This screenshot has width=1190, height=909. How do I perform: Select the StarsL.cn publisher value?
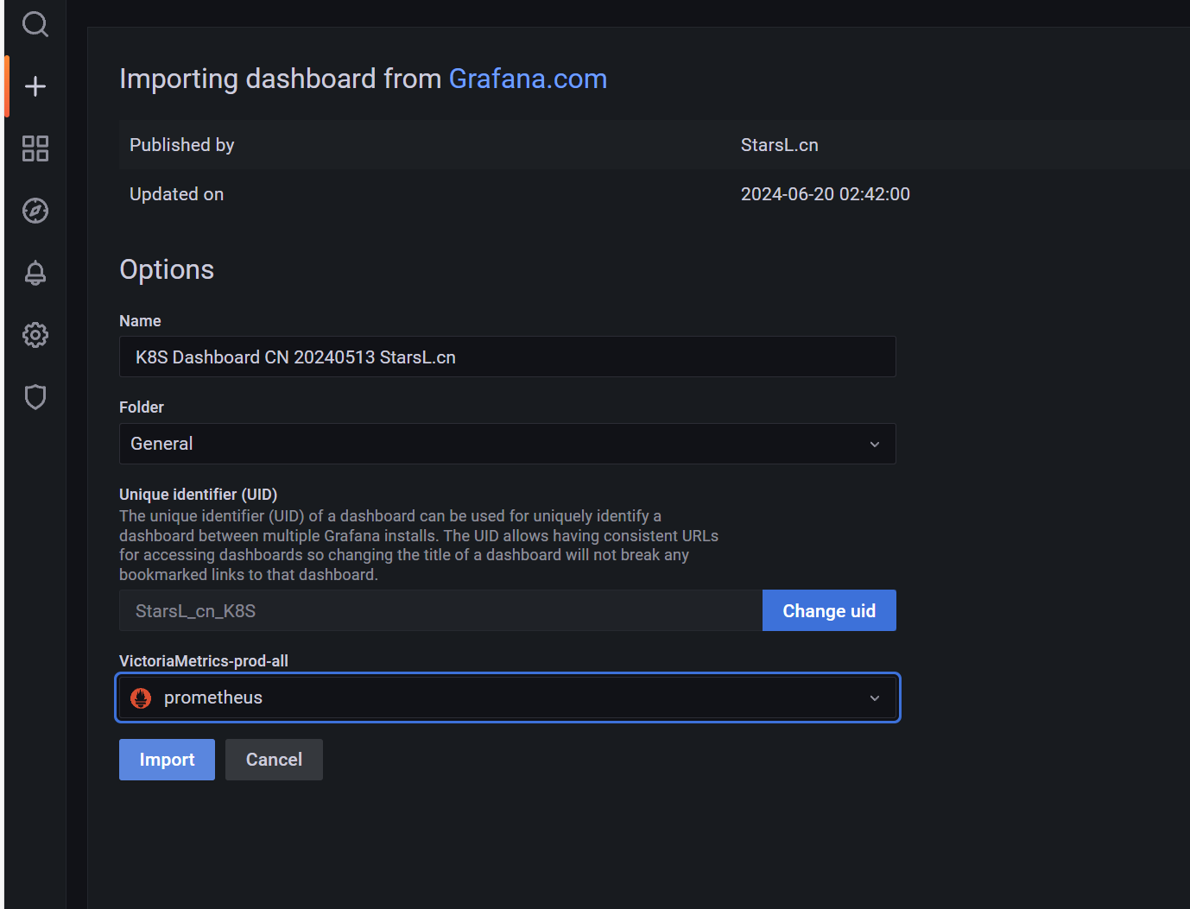[x=780, y=145]
